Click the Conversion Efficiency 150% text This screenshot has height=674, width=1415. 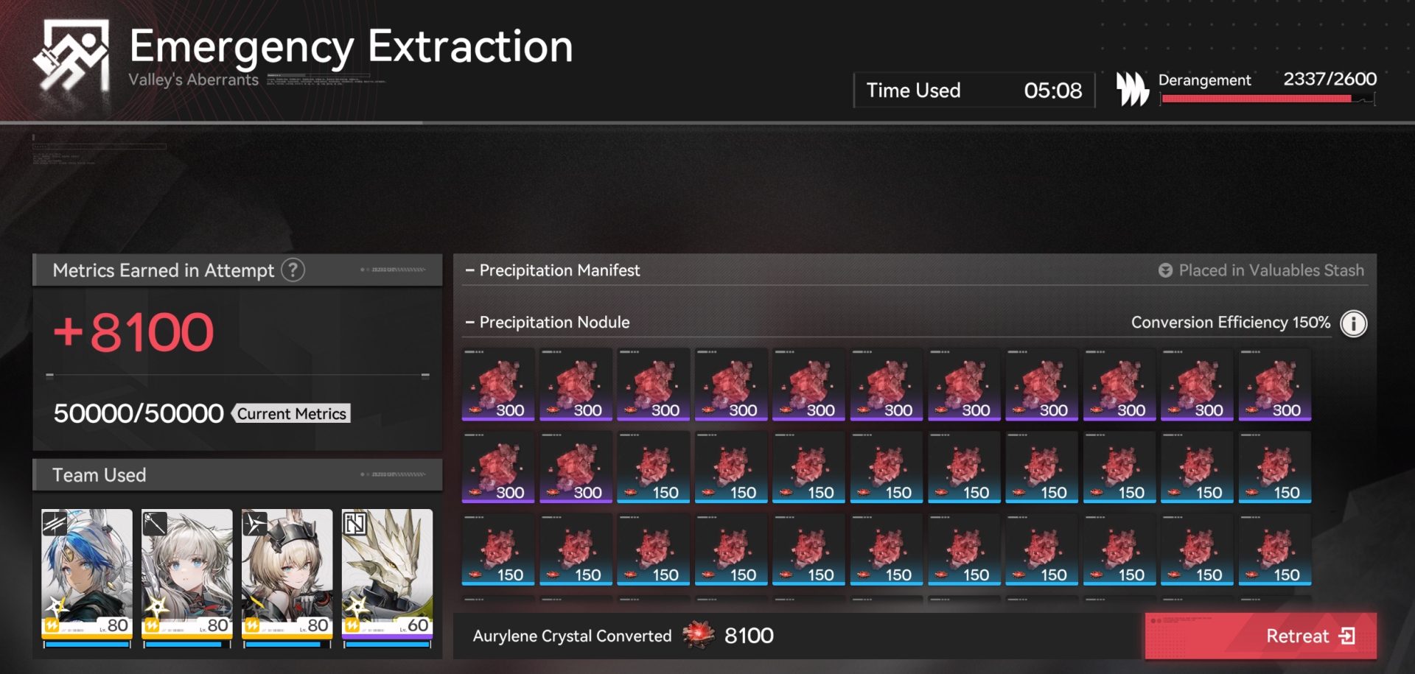click(x=1231, y=322)
